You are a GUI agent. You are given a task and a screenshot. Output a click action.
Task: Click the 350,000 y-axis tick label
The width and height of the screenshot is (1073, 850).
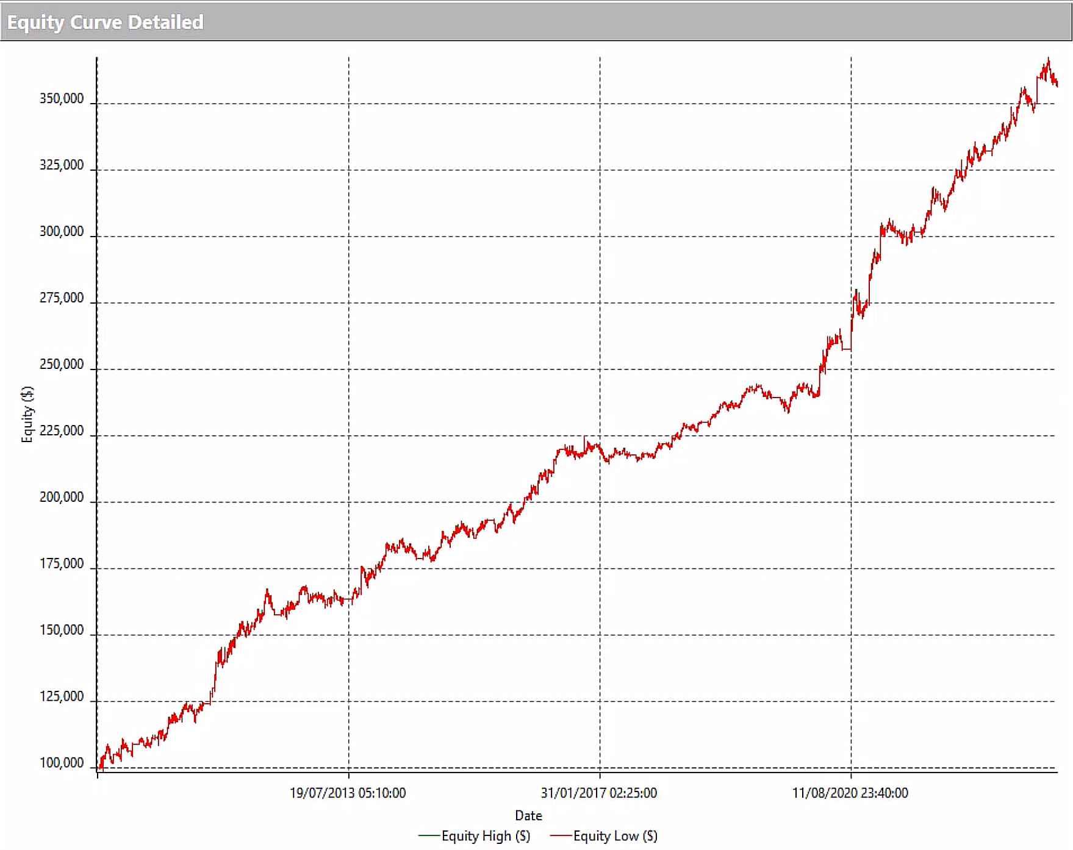62,99
